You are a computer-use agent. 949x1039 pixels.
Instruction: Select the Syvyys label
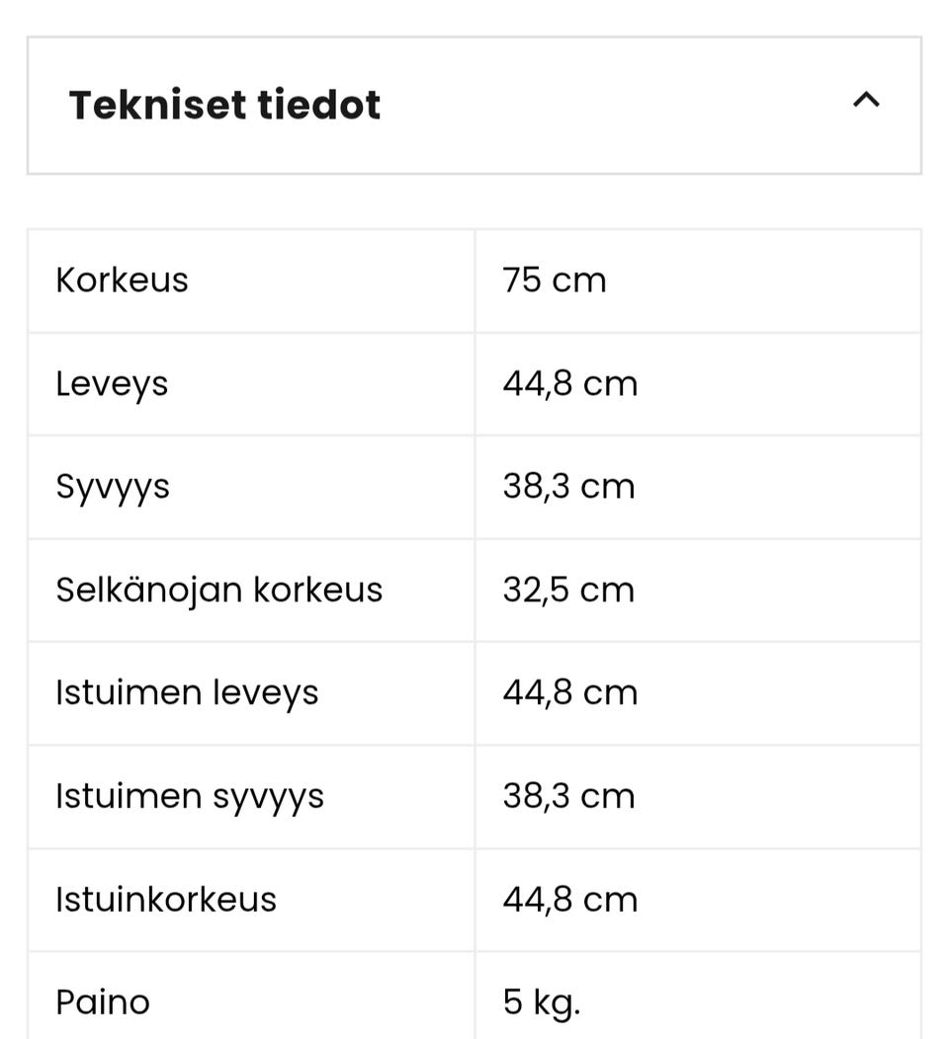click(113, 487)
